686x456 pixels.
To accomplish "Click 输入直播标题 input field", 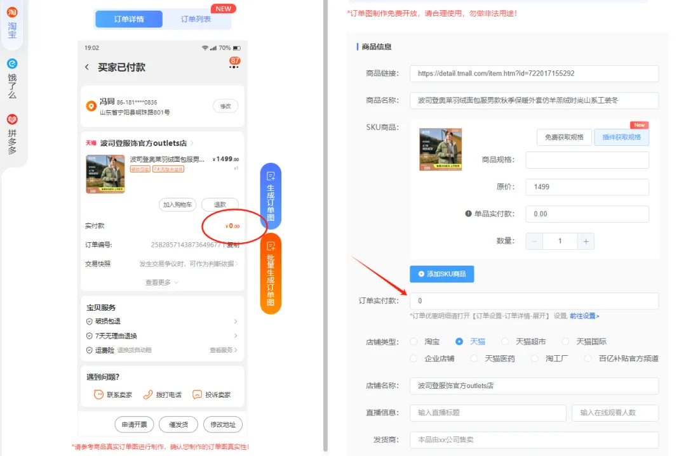I will pyautogui.click(x=488, y=413).
